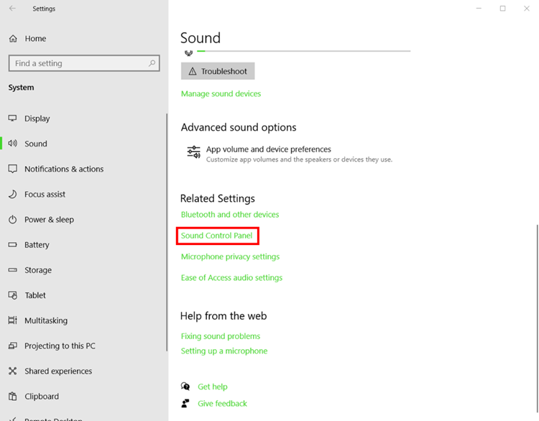This screenshot has height=421, width=539.
Task: Open Projecting to this PC
Action: [60, 346]
